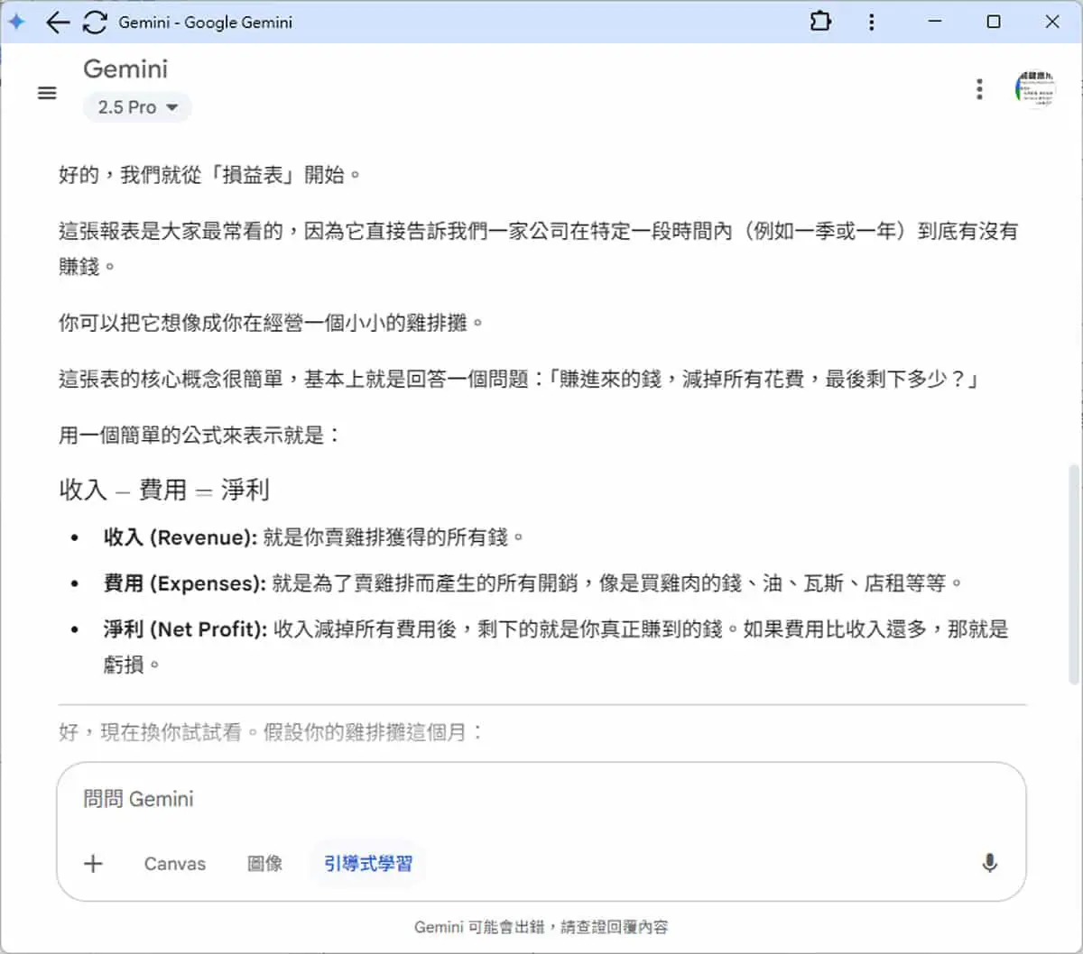This screenshot has height=954, width=1083.
Task: Reload the Gemini page
Action: tap(95, 23)
